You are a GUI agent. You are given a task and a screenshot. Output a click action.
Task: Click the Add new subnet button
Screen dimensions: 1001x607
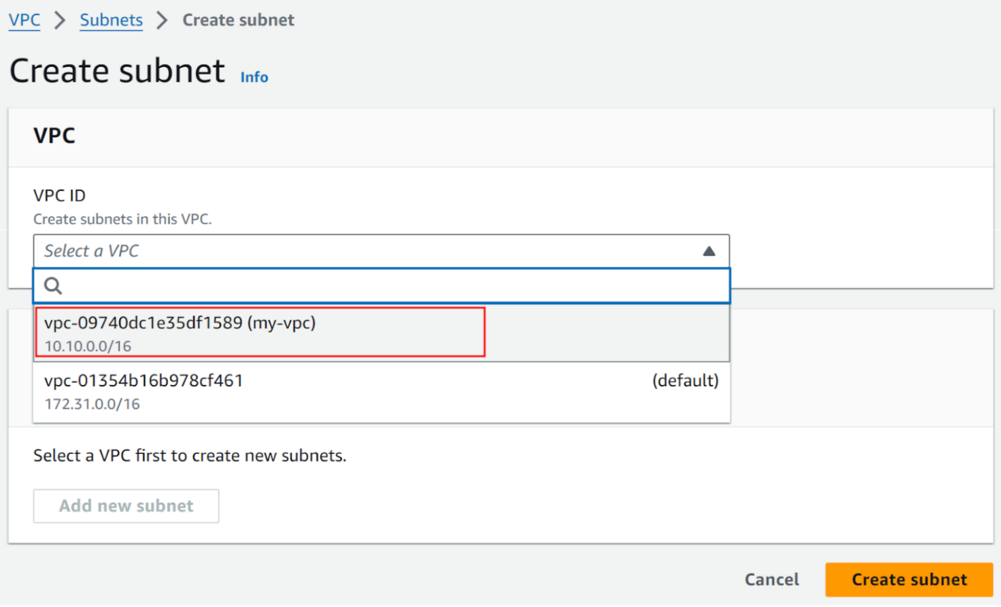126,506
